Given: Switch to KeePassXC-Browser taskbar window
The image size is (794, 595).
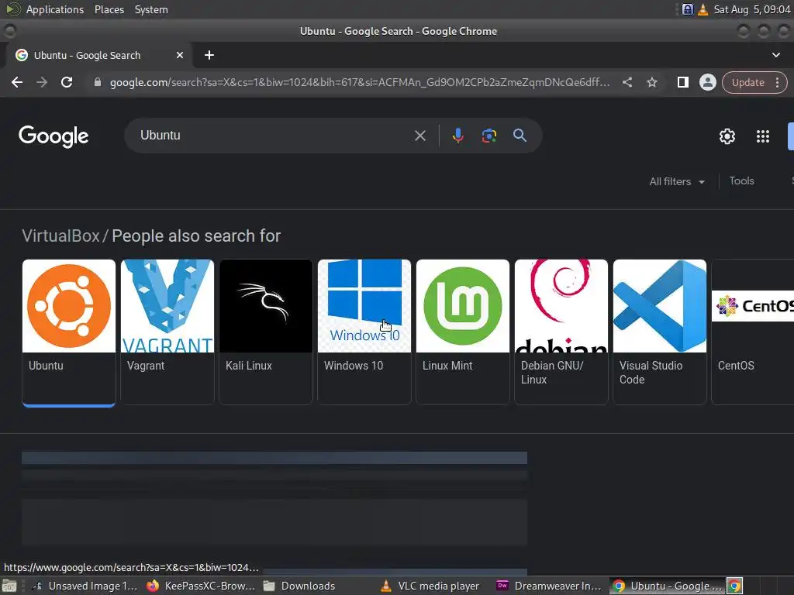Looking at the screenshot, I should tap(201, 586).
